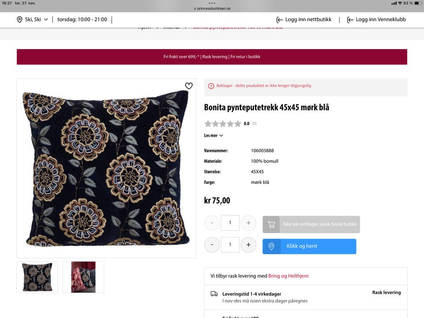The height and width of the screenshot is (318, 424).
Task: Click the delivery truck icon beside Leveringstid
Action: [x=214, y=293]
